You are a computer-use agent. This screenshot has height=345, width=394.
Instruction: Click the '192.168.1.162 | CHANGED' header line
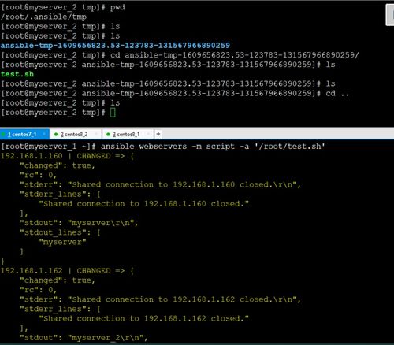tap(67, 271)
